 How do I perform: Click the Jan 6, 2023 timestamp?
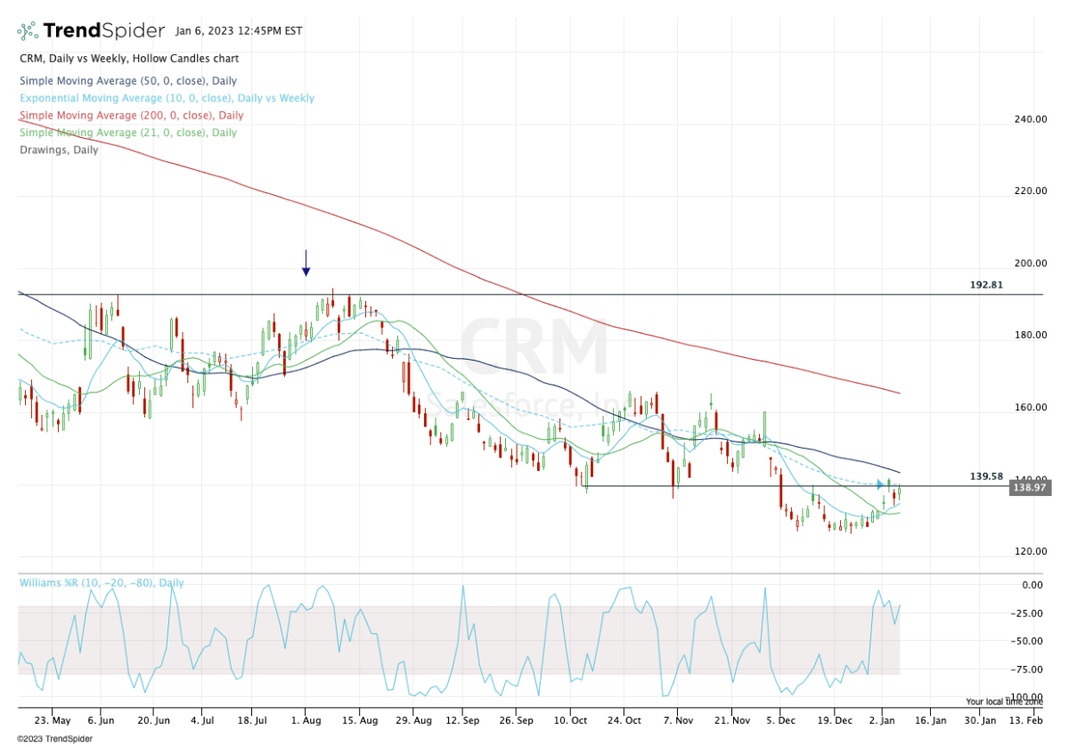click(237, 29)
